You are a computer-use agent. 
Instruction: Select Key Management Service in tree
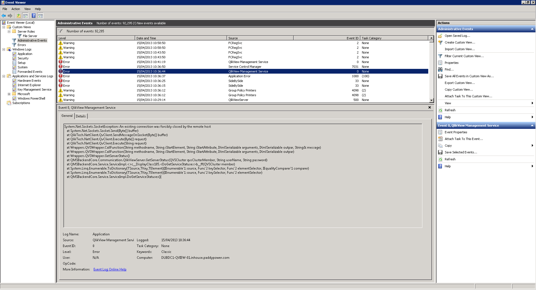click(34, 90)
